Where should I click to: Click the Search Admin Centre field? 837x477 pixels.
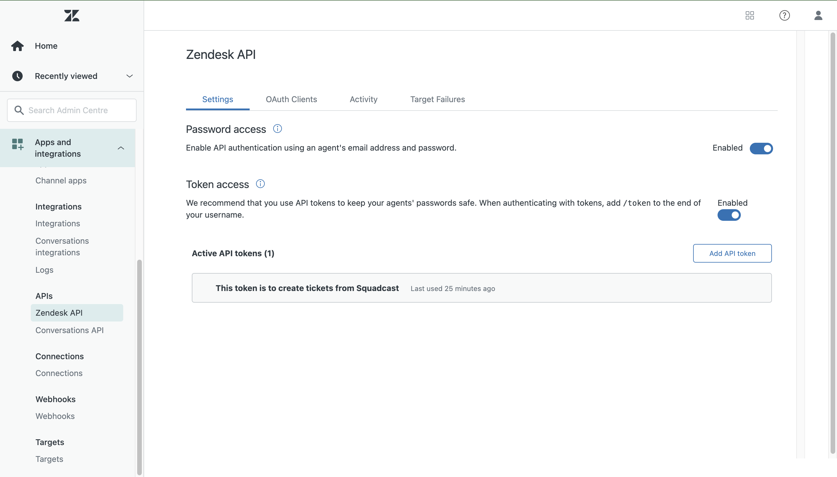(71, 111)
